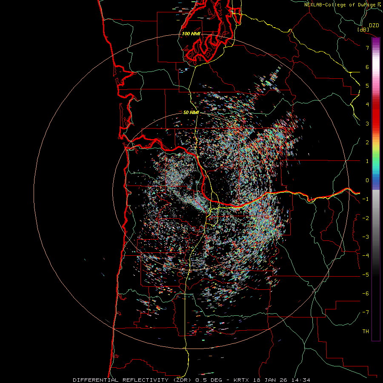Click the differential reflectivity color scale bar

point(376,189)
